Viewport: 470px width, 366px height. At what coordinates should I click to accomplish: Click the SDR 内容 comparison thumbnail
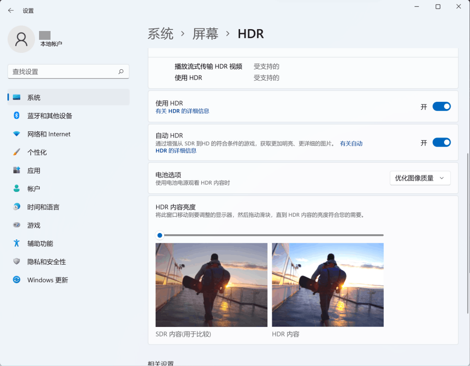tap(211, 285)
